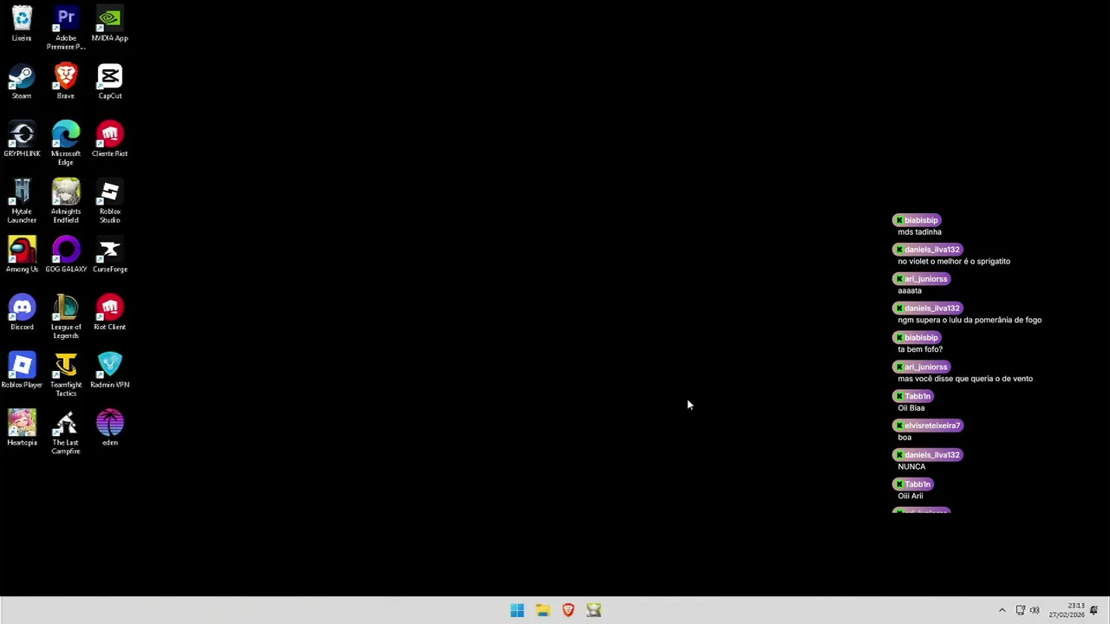The width and height of the screenshot is (1110, 624).
Task: Click message "no violet o melhor é o sprigatito"
Action: pyautogui.click(x=954, y=262)
